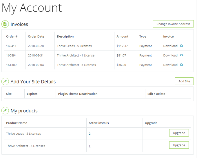Click Payment type for order 161309
Screen dimensions: 197x158
145,65
